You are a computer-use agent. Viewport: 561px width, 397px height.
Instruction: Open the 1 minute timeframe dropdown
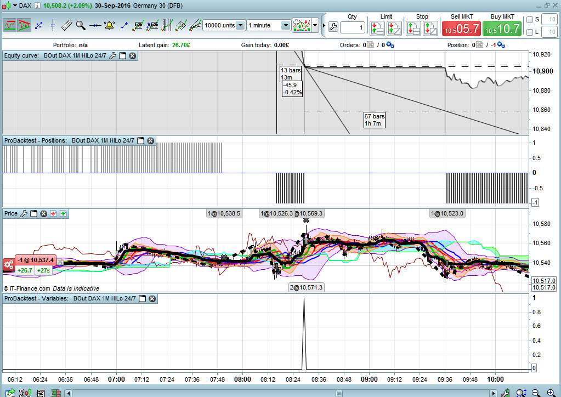click(x=268, y=25)
